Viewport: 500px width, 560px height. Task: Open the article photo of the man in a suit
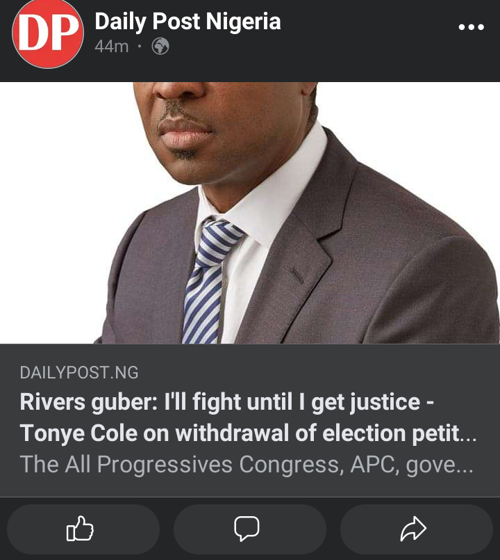(250, 213)
